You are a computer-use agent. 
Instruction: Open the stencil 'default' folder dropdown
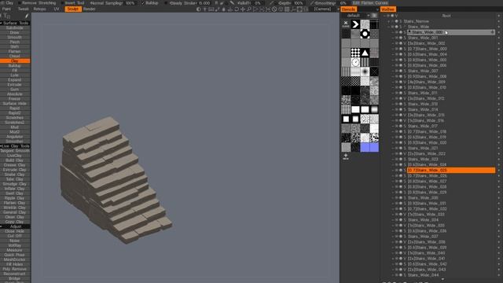[358, 16]
